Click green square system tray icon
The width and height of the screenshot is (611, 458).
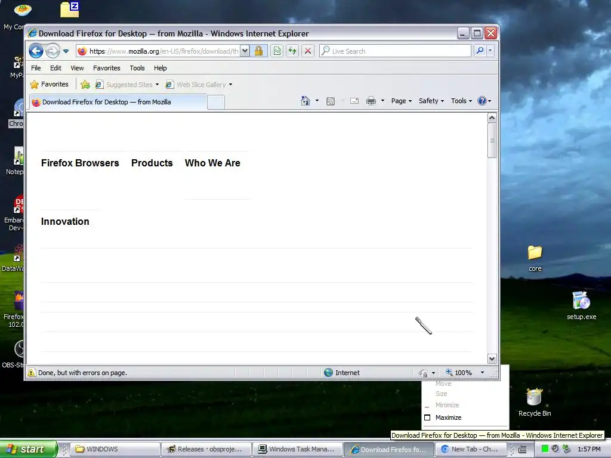tap(545, 449)
